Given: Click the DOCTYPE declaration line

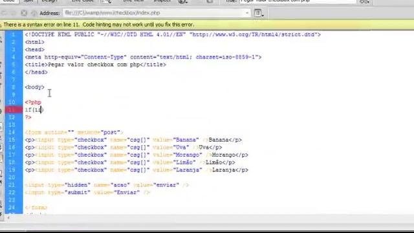Looking at the screenshot, I should click(x=173, y=34).
